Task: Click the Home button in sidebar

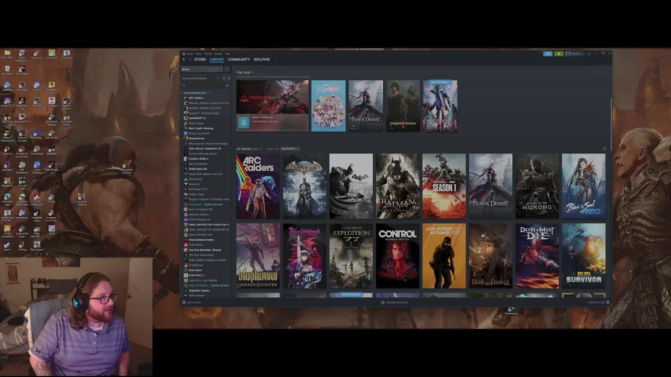Action: click(x=202, y=69)
